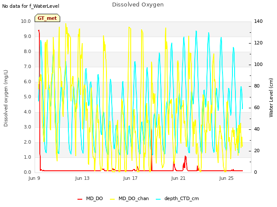
Task: Click the Jun 21 x-axis label
Action: pyautogui.click(x=178, y=178)
